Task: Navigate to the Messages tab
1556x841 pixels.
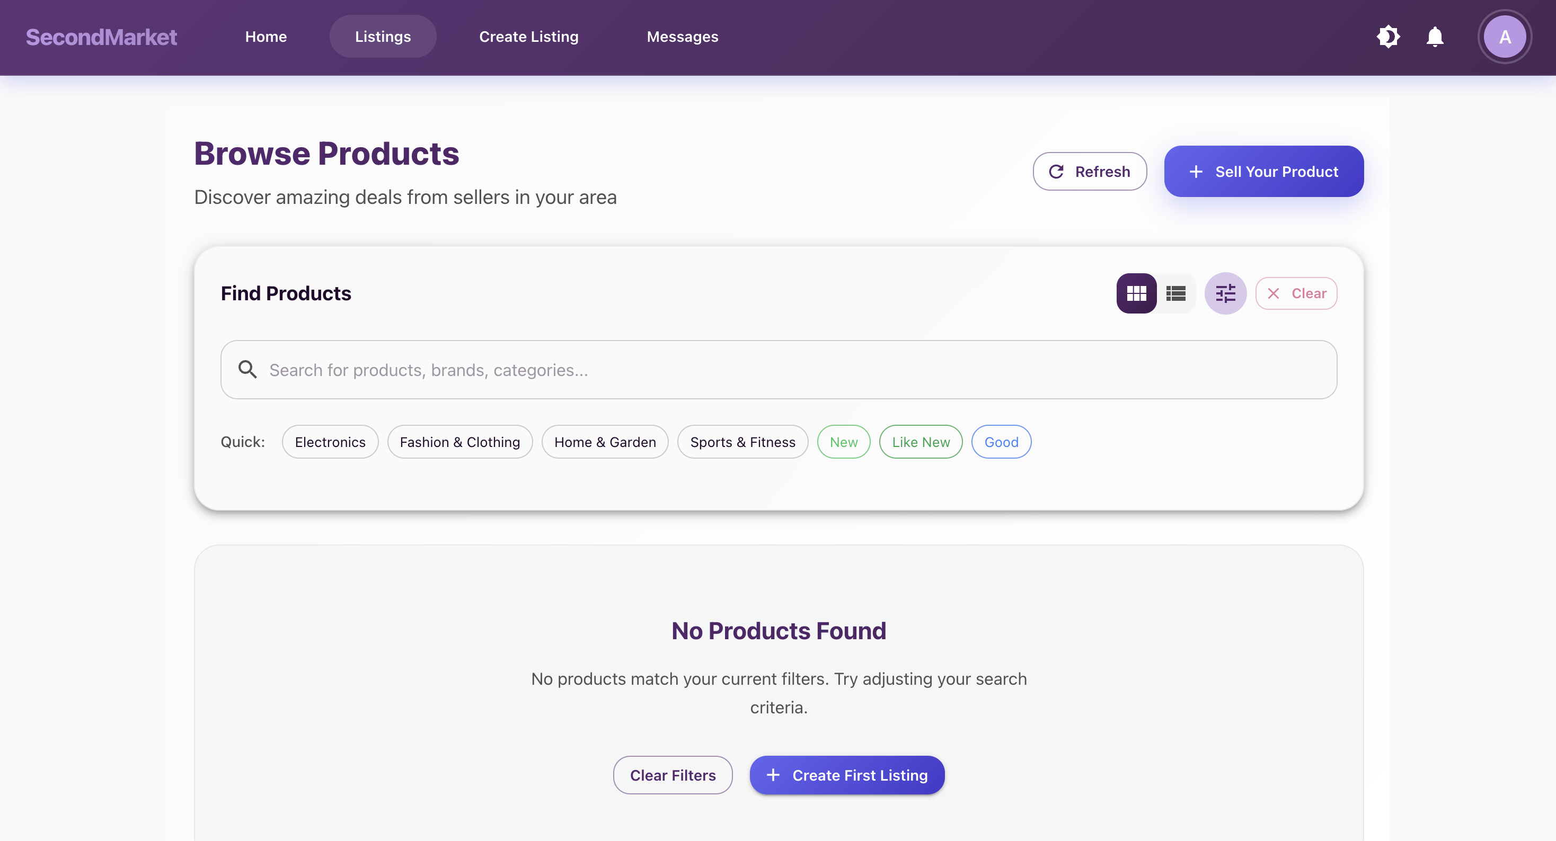Action: click(683, 36)
